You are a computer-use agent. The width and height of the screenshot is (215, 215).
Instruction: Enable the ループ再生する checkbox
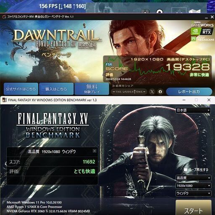pos(186,170)
